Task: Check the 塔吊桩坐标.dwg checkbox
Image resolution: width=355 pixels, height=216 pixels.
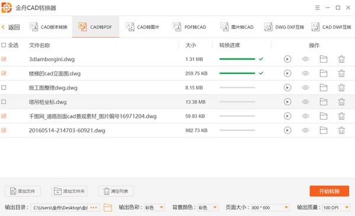Action: [x=4, y=102]
